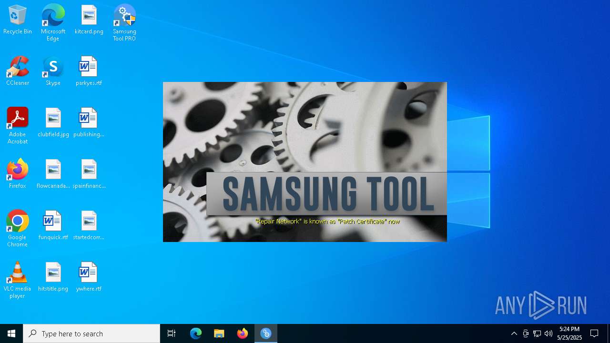Select the flowcanada... image file
Image resolution: width=610 pixels, height=343 pixels.
coord(53,174)
